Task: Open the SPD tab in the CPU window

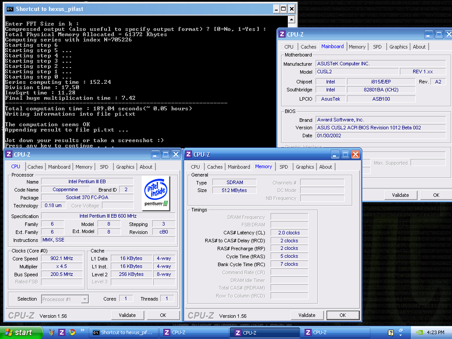Action: tap(104, 167)
